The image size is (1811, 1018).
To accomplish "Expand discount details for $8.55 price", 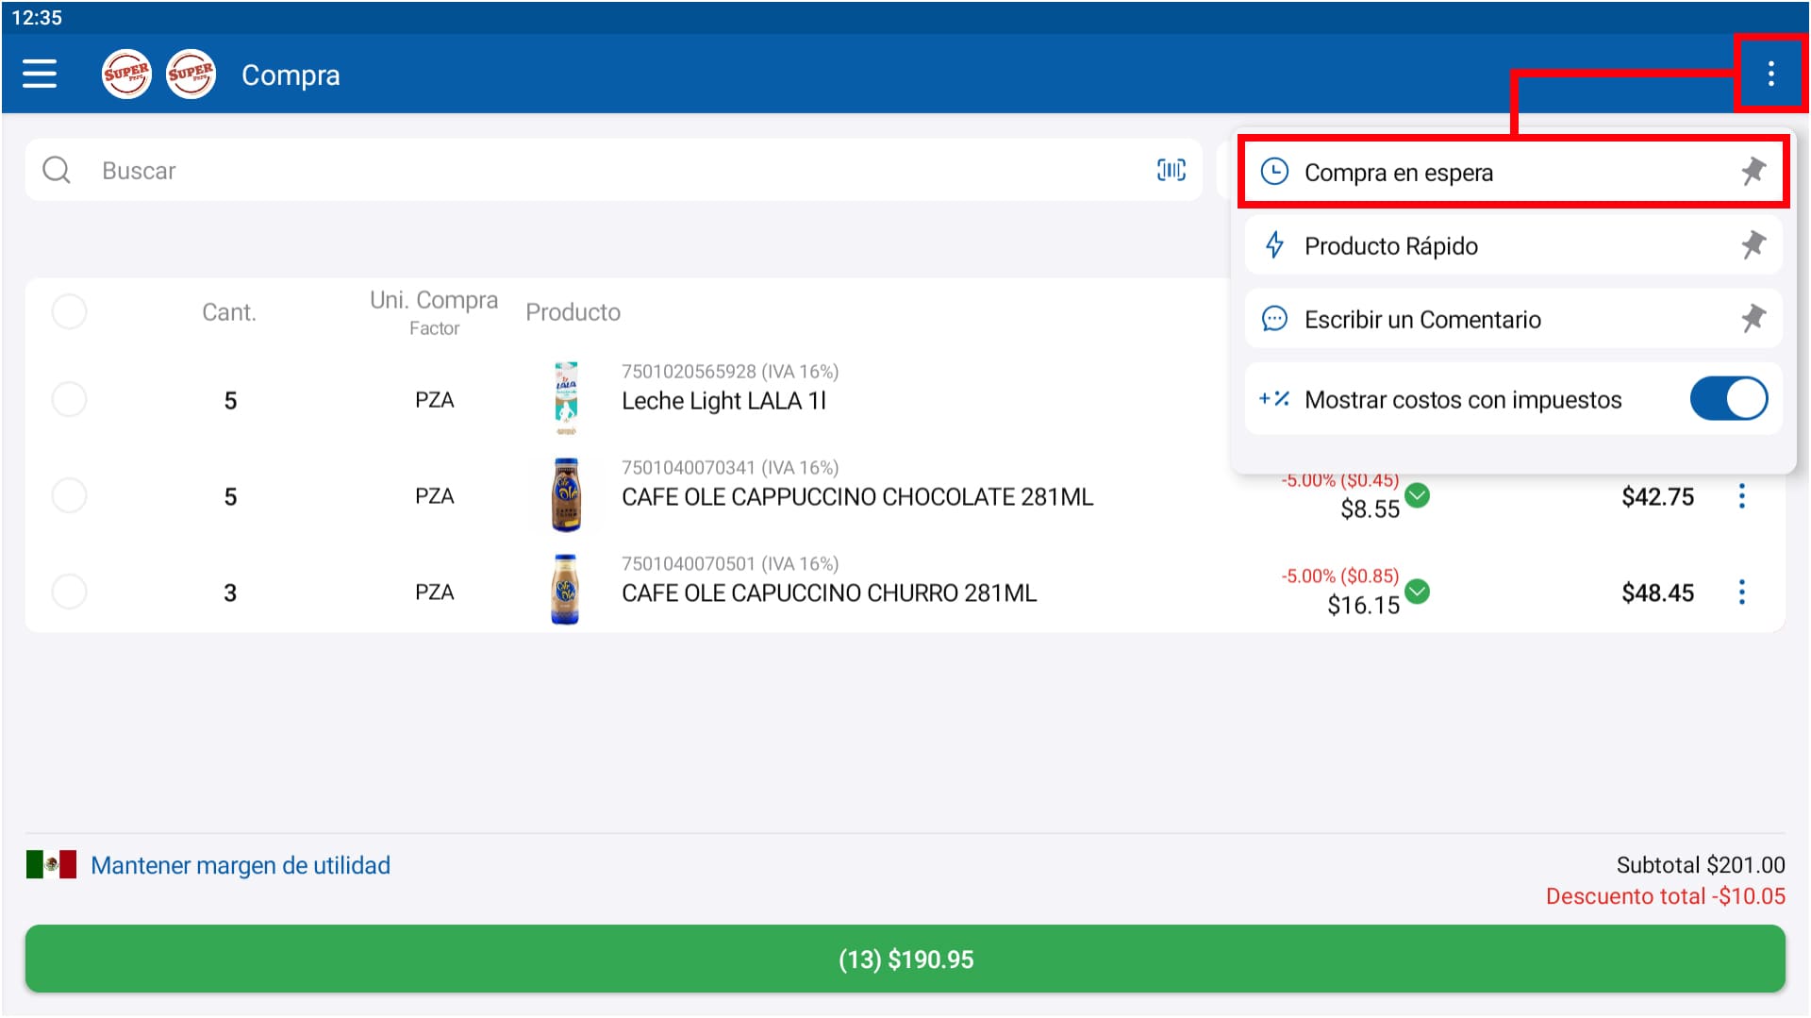I will 1418,495.
